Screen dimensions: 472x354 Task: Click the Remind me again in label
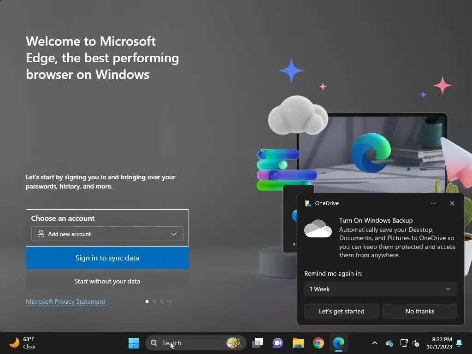point(333,273)
